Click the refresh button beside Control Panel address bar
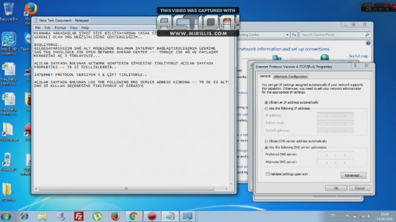Image resolution: width=396 pixels, height=222 pixels. (x=294, y=35)
